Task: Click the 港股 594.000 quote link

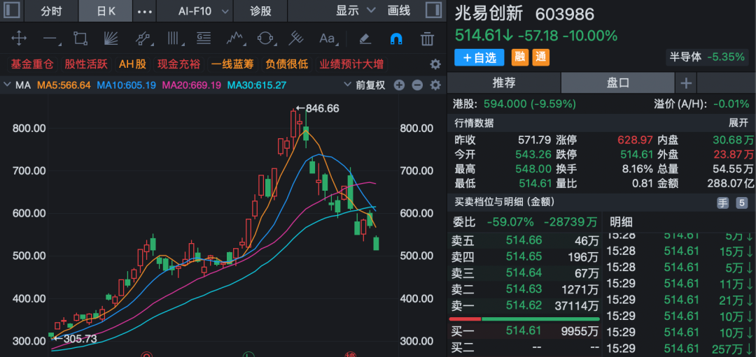Action: tap(515, 103)
